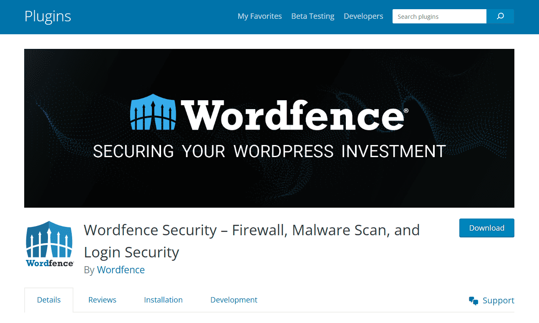
Task: Open the Plugins home heading link
Action: [48, 16]
